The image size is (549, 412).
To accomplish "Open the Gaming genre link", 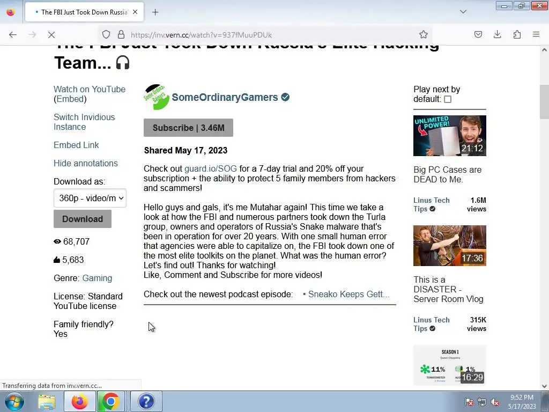I will coord(97,278).
